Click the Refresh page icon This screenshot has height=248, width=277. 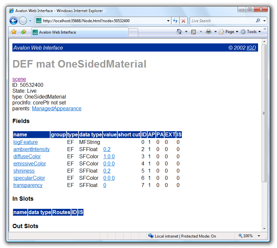pos(175,21)
